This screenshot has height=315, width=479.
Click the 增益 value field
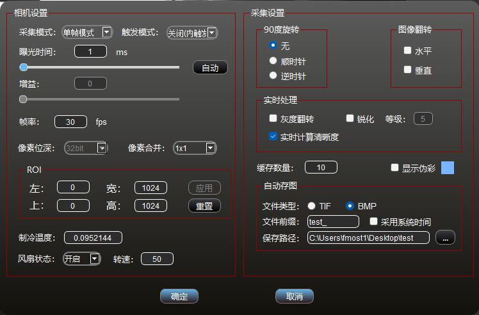(90, 83)
